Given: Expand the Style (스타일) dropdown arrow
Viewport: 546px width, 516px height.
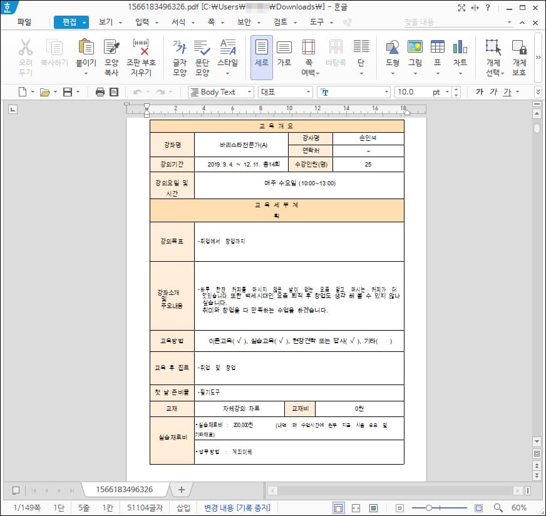Looking at the screenshot, I should coord(228,73).
